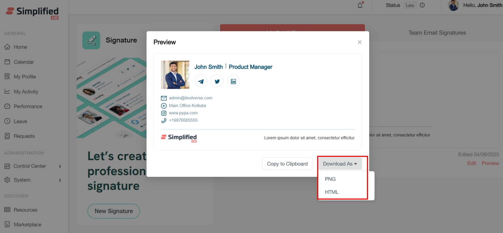Select HTML download format
The height and width of the screenshot is (233, 503).
pos(332,192)
